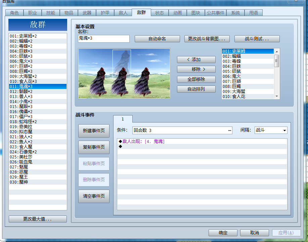The image size is (308, 242).
Task: Click 更改战斗背景图... button
Action: tap(207, 39)
